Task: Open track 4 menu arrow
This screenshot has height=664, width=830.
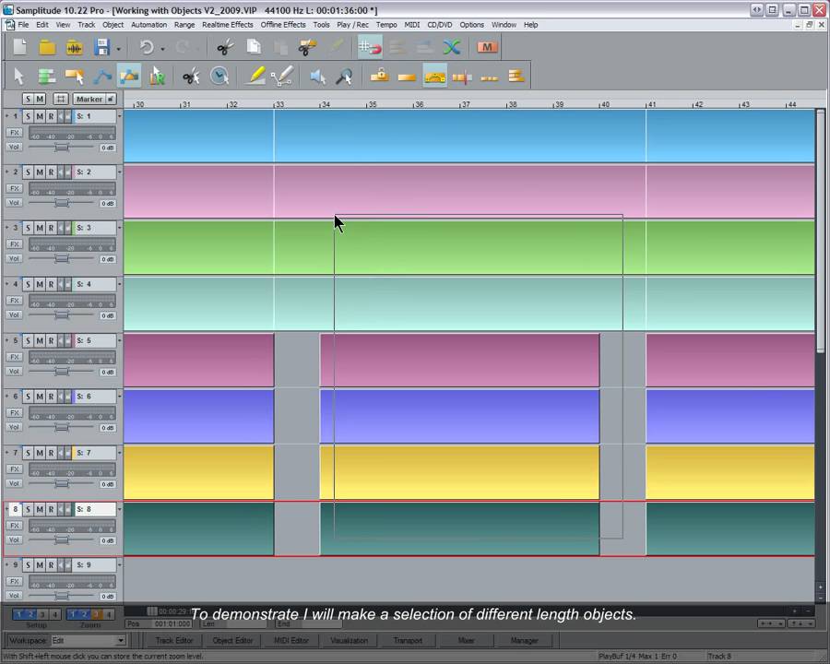Action: coord(120,284)
